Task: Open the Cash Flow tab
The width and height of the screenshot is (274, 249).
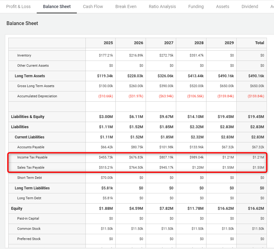Action: pyautogui.click(x=93, y=6)
